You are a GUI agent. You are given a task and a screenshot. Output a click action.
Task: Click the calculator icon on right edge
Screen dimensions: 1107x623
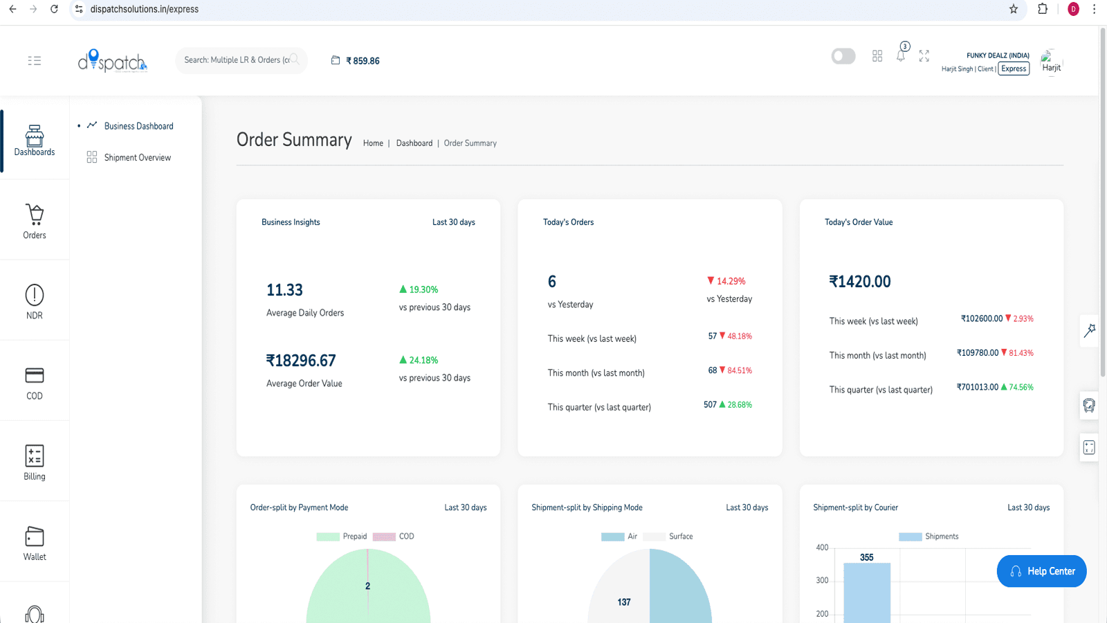[1089, 448]
